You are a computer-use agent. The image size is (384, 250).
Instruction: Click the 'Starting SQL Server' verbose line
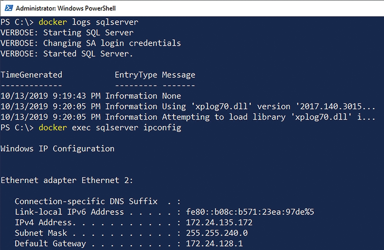tap(67, 33)
